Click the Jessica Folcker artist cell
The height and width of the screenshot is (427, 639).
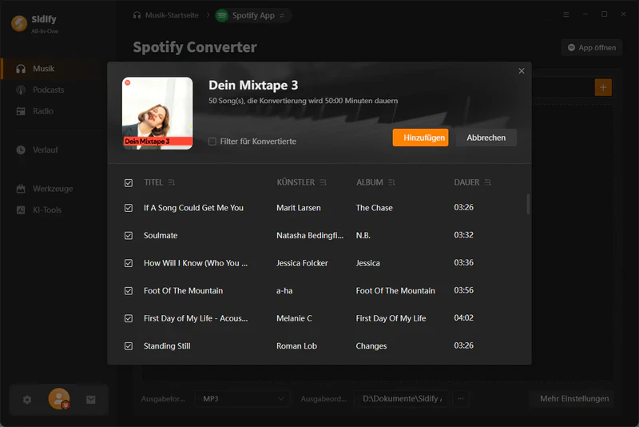(x=302, y=263)
